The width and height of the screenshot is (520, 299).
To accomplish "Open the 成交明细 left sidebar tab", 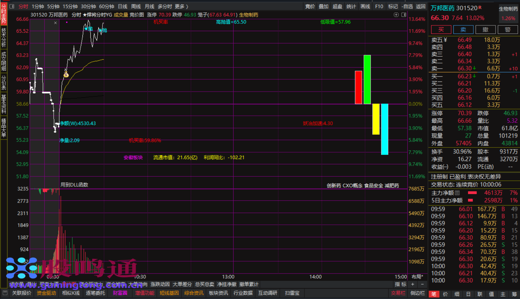I will (4, 61).
